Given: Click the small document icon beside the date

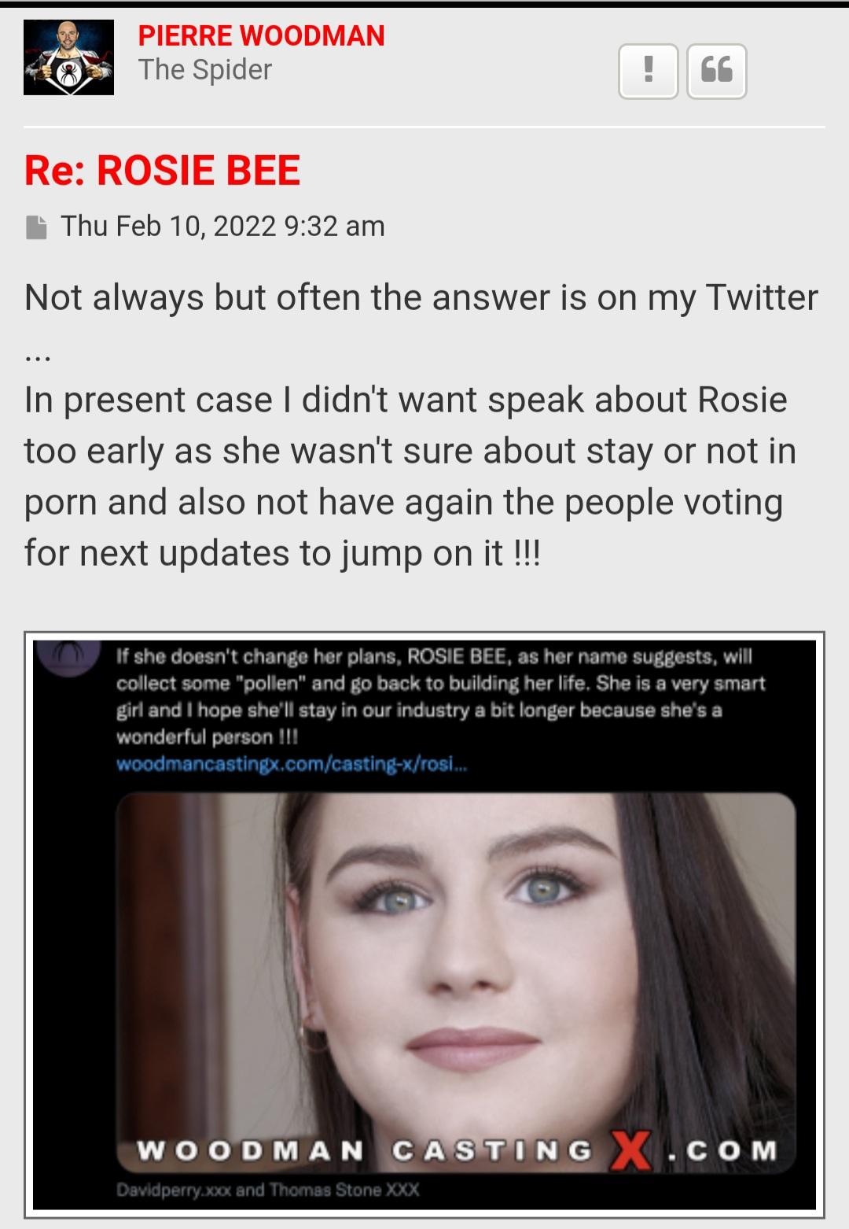Looking at the screenshot, I should pos(36,227).
